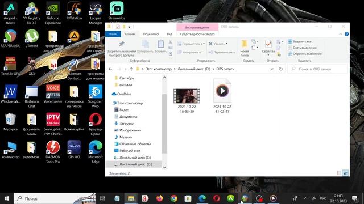
Task: Click the Воспроизведение contextual tab header
Action: click(x=197, y=27)
